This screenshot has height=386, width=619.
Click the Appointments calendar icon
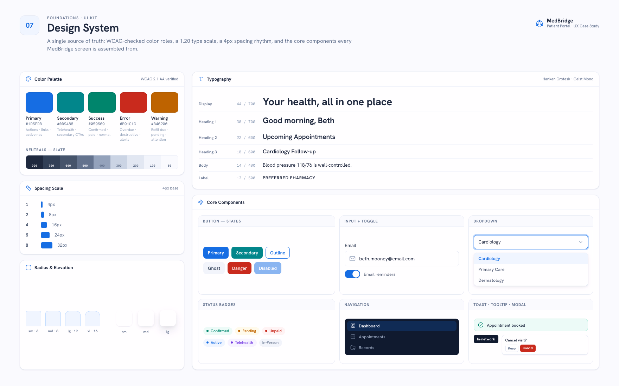coord(353,337)
